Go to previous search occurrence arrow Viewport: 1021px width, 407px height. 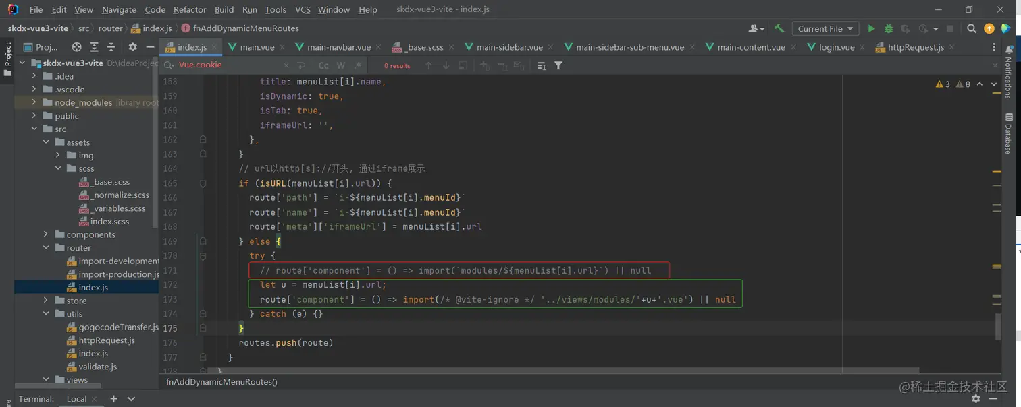tap(428, 65)
